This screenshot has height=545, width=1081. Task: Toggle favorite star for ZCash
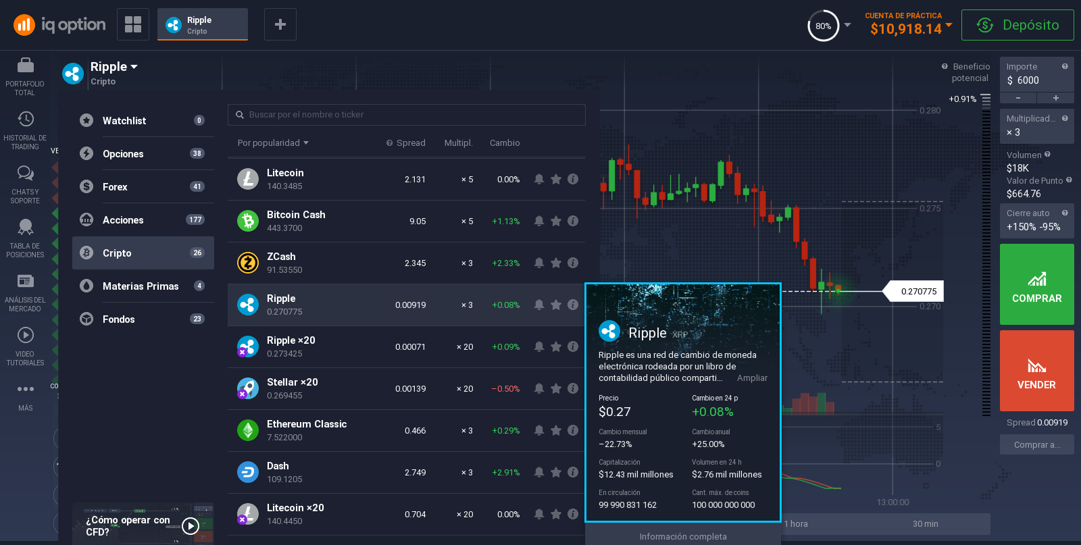(556, 263)
